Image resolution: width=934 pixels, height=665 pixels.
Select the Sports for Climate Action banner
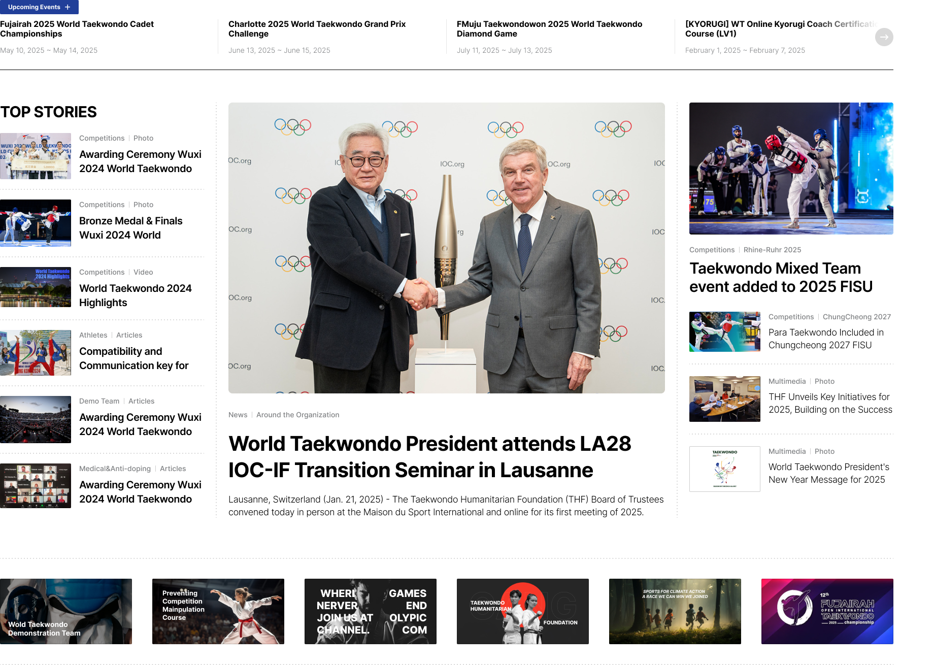click(675, 611)
